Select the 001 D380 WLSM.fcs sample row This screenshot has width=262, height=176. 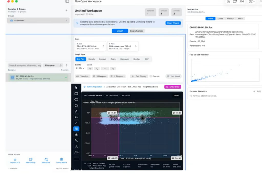(38, 78)
